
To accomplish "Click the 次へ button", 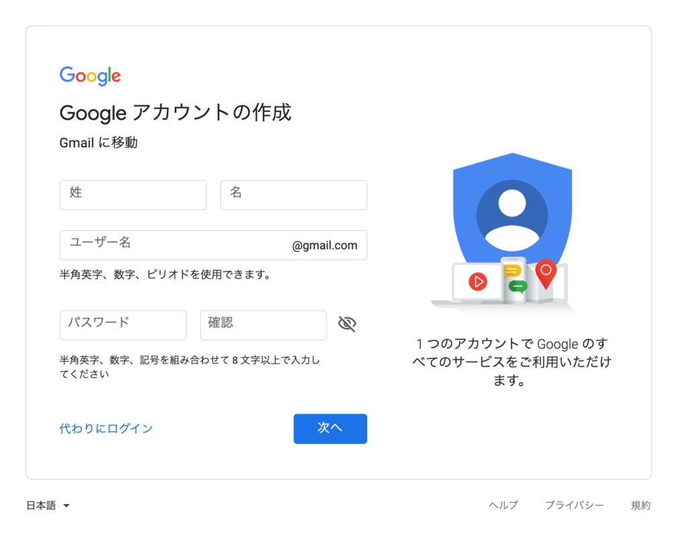I will (x=330, y=429).
